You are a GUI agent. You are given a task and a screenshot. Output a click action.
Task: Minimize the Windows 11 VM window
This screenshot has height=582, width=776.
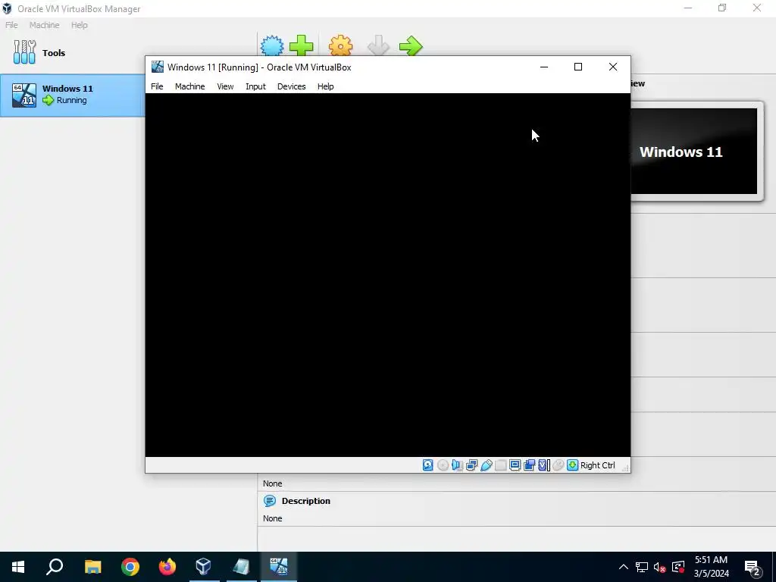tap(544, 67)
